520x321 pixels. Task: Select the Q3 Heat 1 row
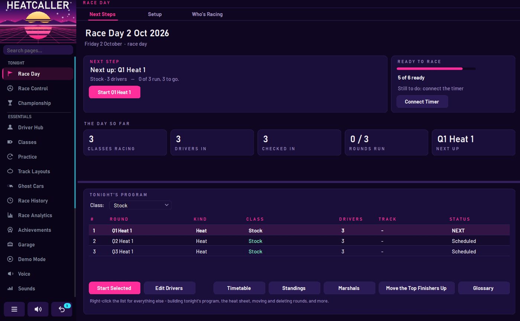click(x=299, y=251)
